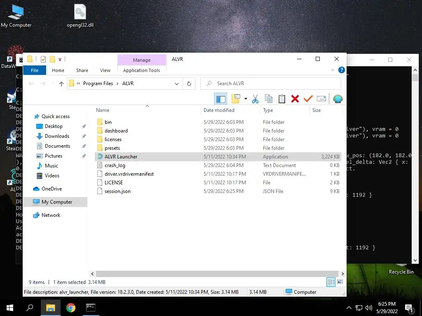Open Customize Quick Access Toolbar dropdown

coord(60,59)
